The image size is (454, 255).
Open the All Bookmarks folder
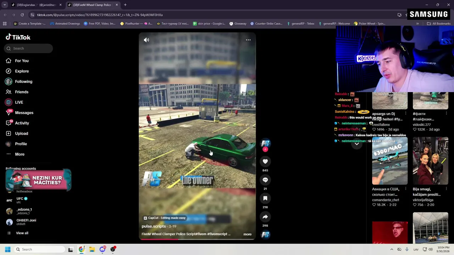[x=439, y=24]
